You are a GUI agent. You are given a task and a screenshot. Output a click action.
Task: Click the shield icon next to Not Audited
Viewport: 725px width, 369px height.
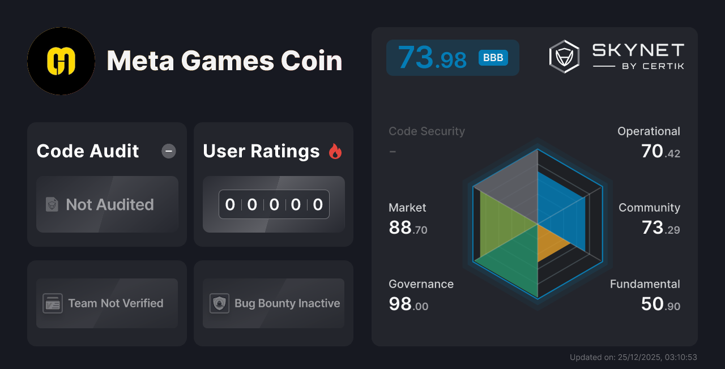tap(52, 205)
